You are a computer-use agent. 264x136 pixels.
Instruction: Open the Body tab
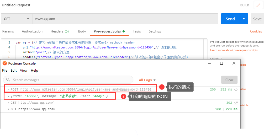(82, 31)
